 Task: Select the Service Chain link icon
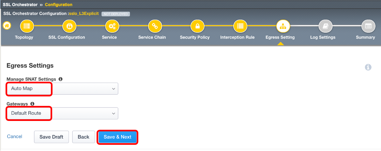click(x=155, y=26)
